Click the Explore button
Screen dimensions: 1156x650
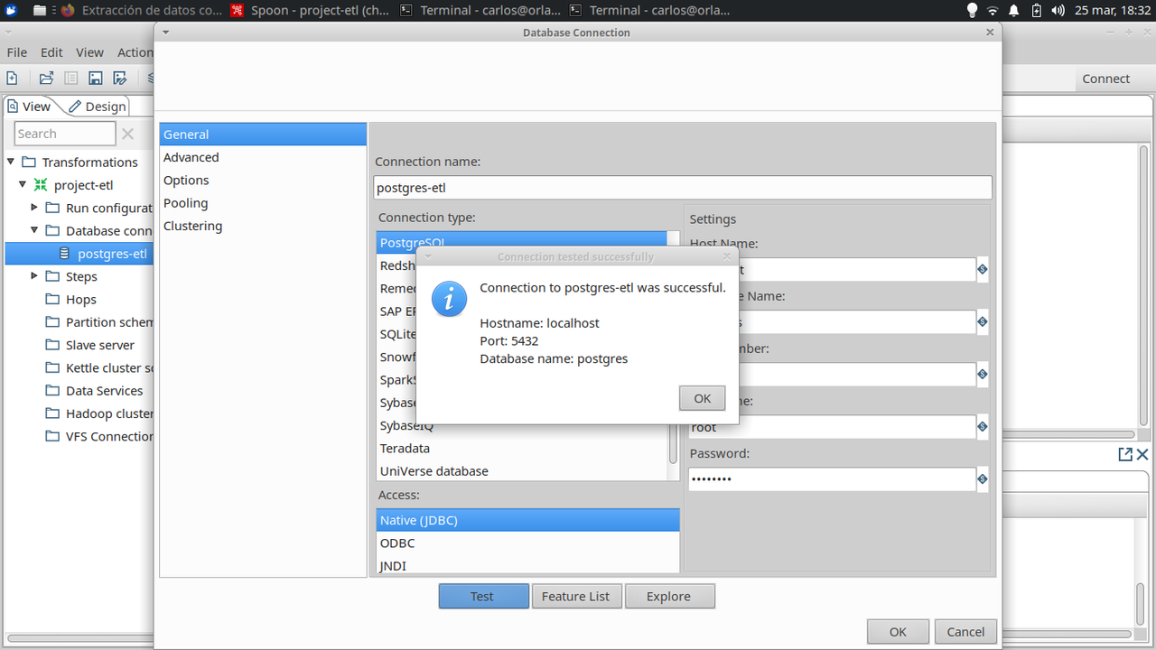[668, 596]
